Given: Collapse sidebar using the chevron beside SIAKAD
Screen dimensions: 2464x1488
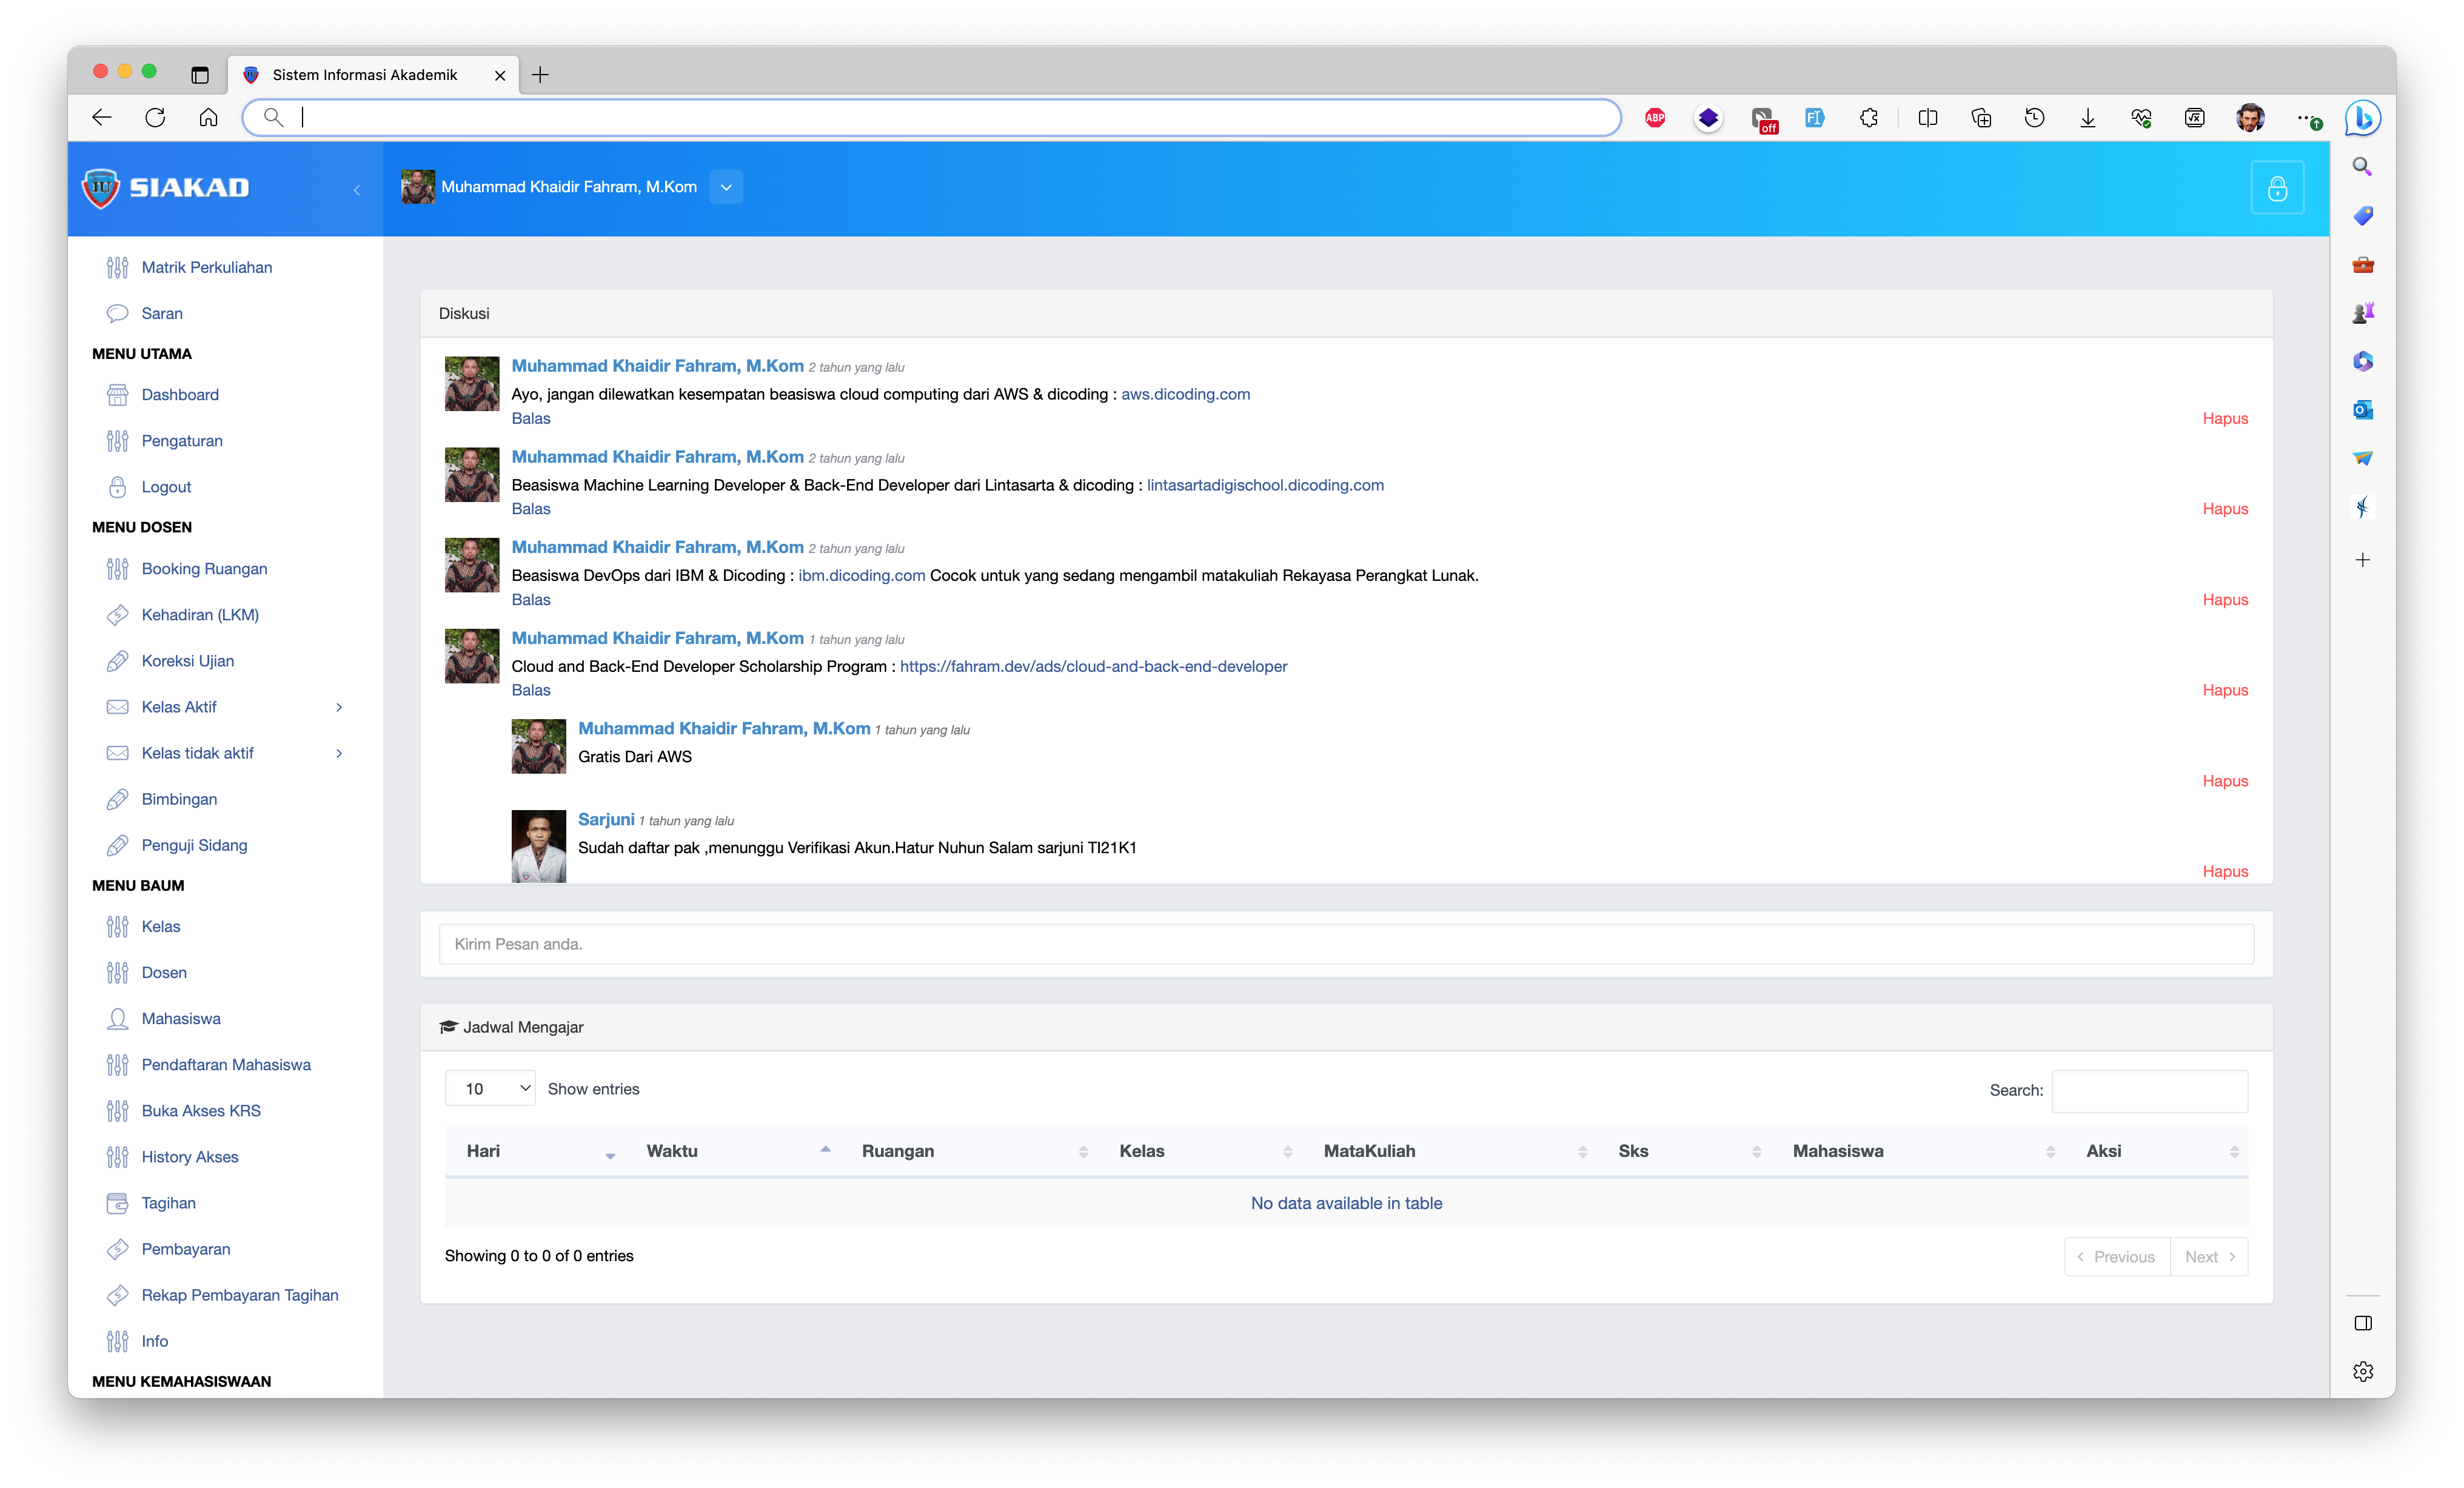Looking at the screenshot, I should [x=357, y=190].
